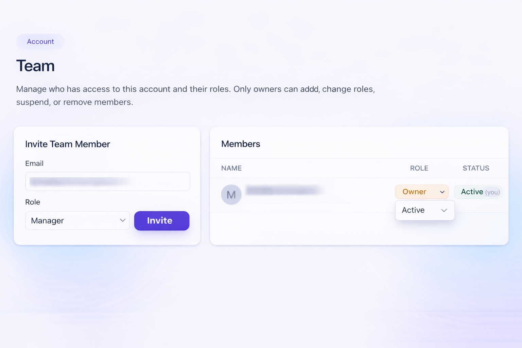The image size is (522, 348).
Task: Focus the Email input field
Action: point(108,181)
